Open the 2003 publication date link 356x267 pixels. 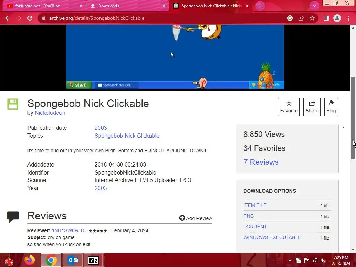pyautogui.click(x=100, y=128)
